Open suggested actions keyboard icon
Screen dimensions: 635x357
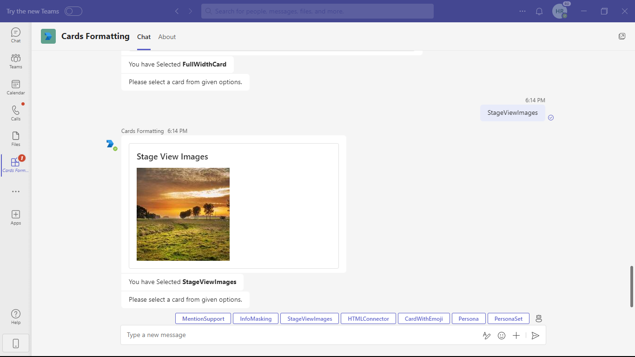coord(538,318)
